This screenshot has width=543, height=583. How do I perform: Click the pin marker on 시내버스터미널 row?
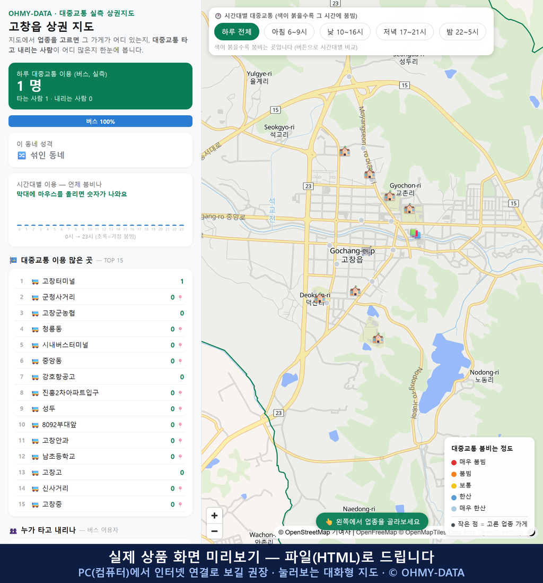pyautogui.click(x=180, y=346)
